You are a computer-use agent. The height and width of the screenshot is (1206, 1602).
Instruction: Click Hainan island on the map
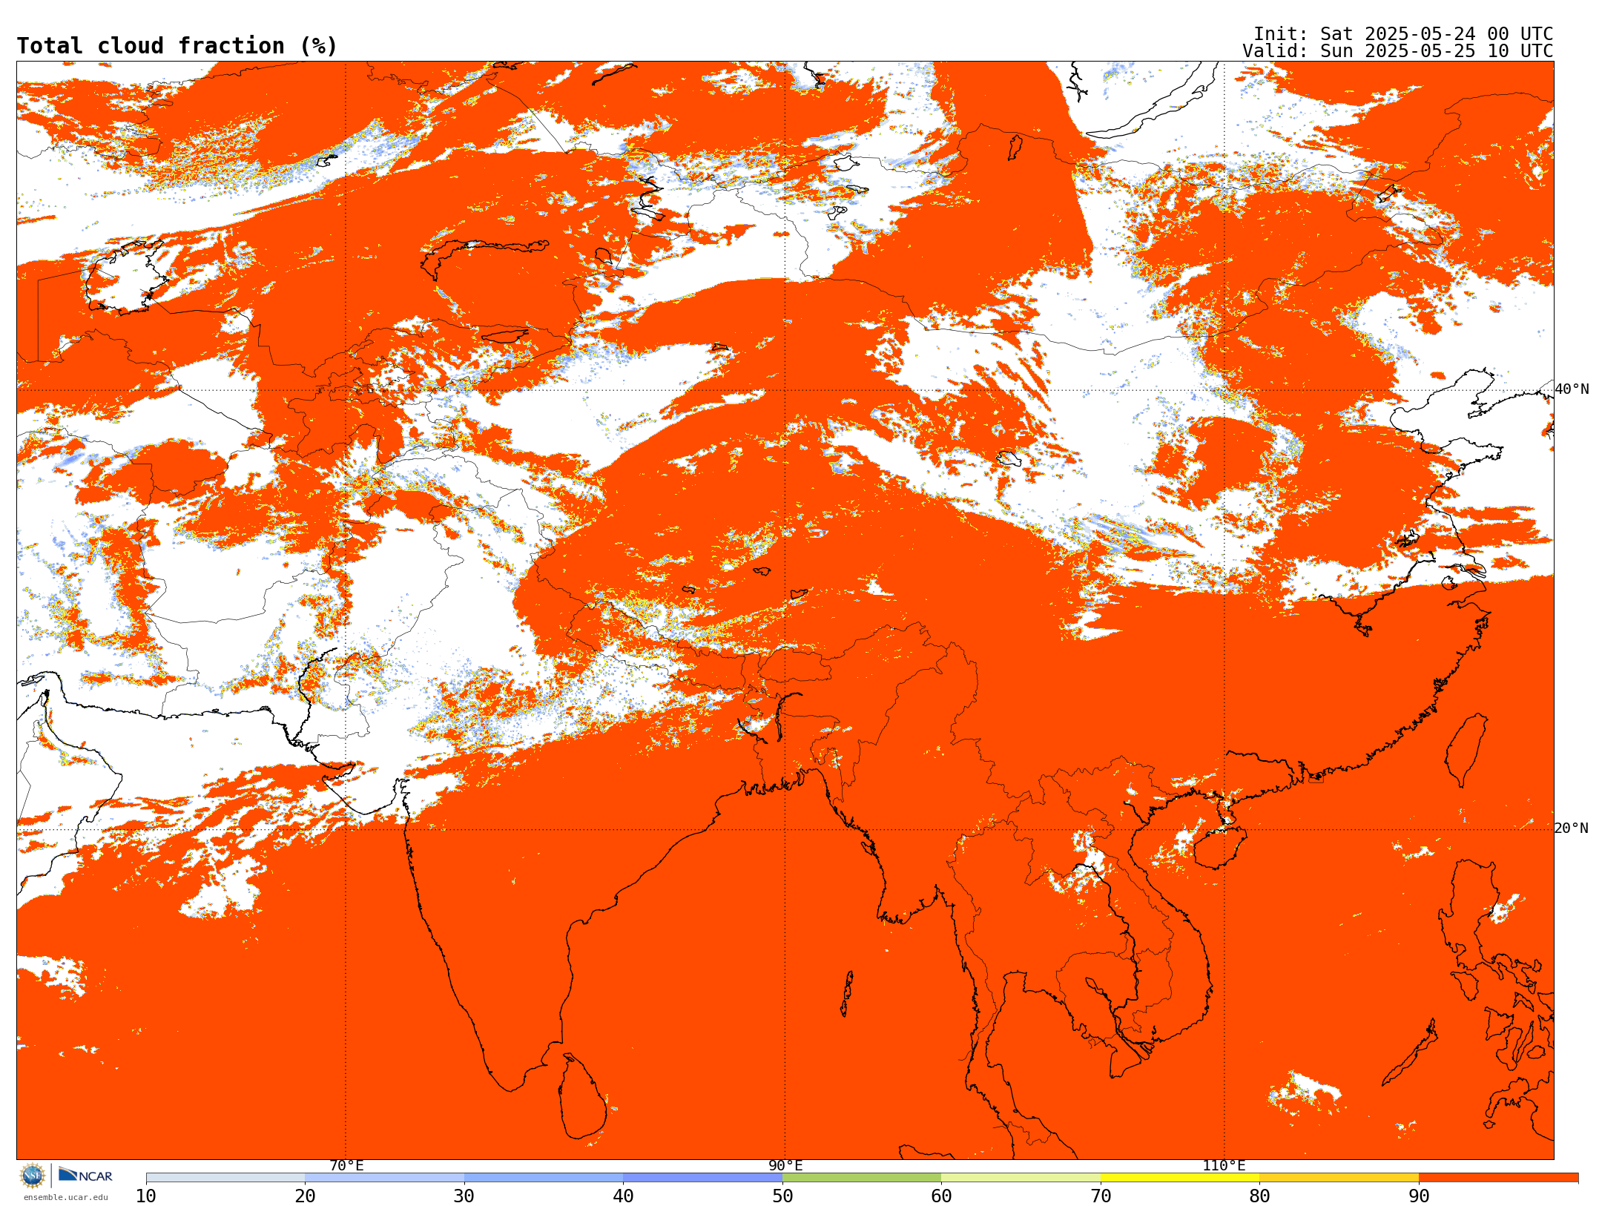point(1220,849)
